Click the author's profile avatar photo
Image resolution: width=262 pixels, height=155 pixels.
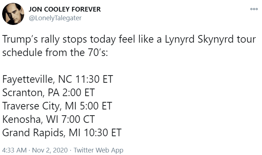tap(13, 14)
